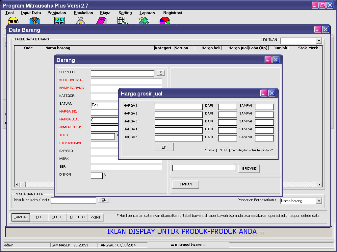Close the Data Barang window
The width and height of the screenshot is (337, 252).
point(325,29)
